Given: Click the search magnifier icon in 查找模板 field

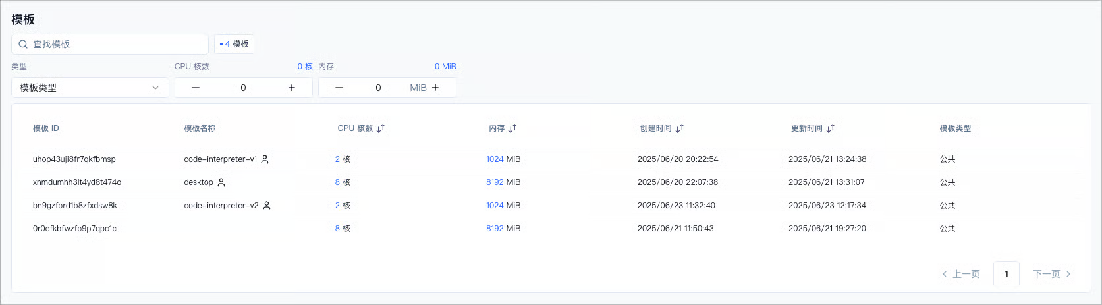Looking at the screenshot, I should [x=23, y=44].
